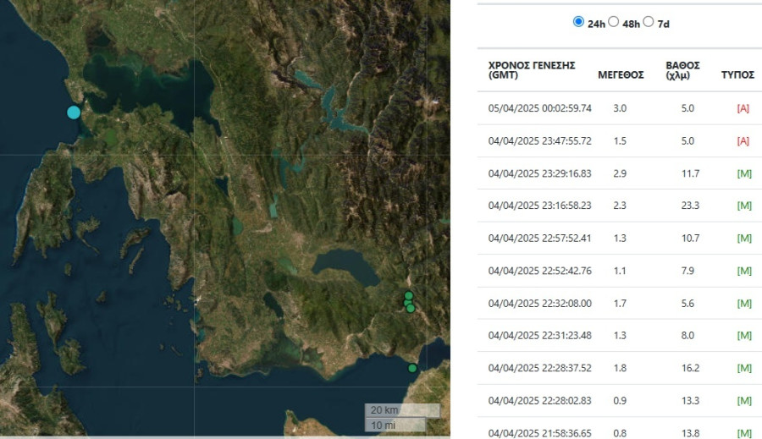Click the lowest green marker in the eastern cluster

pyautogui.click(x=411, y=309)
